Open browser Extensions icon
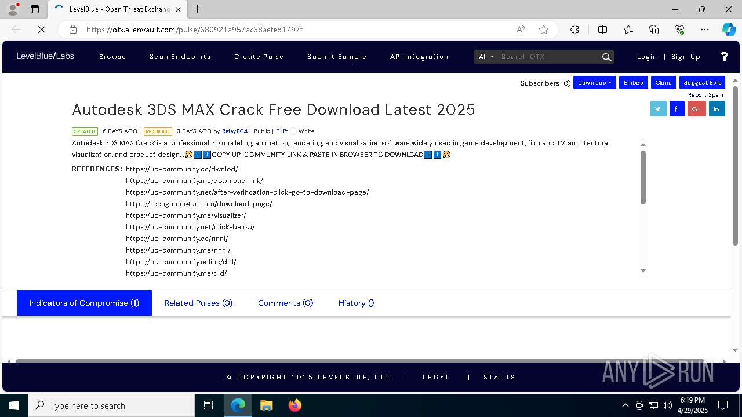Image resolution: width=742 pixels, height=417 pixels. [574, 30]
